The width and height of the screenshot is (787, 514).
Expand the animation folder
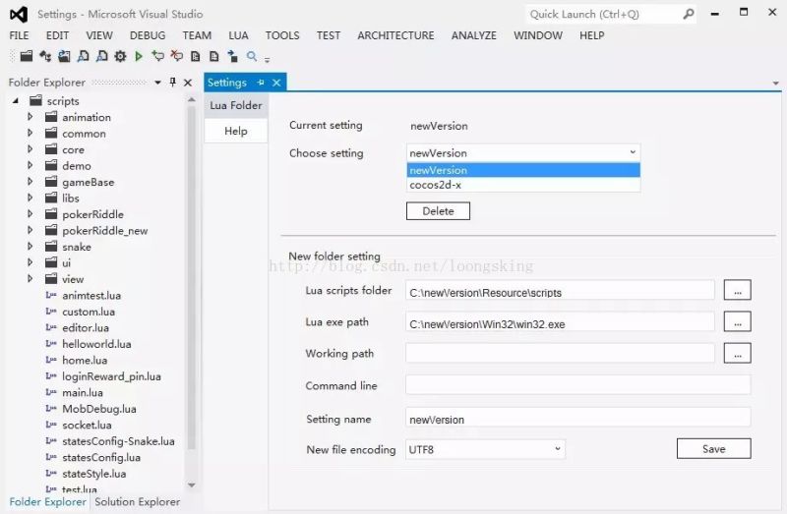(30, 117)
